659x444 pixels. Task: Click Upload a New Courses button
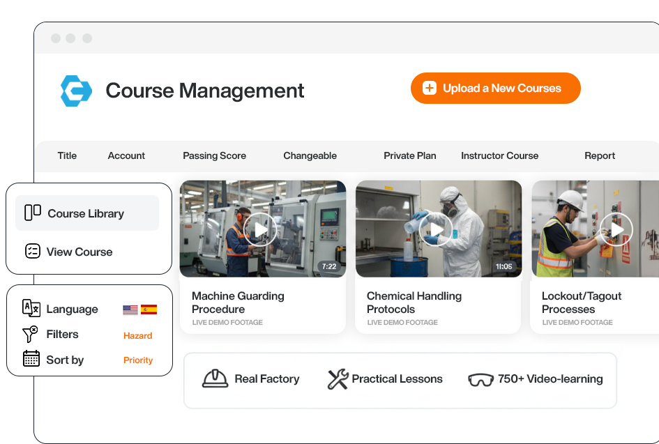click(496, 89)
